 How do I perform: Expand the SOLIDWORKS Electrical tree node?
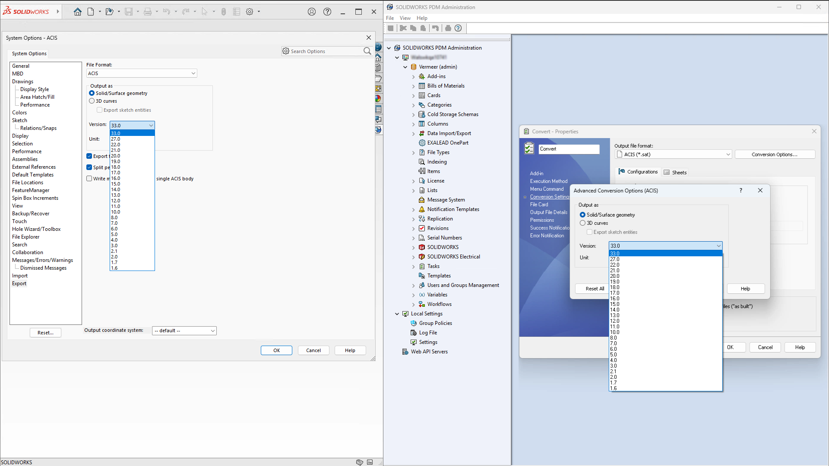click(414, 256)
